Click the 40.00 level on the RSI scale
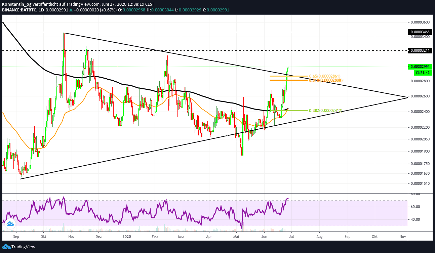435x253 pixels. [x=415, y=219]
